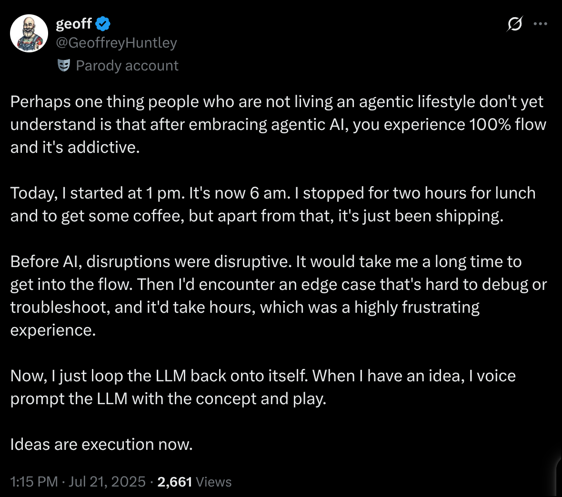Click the paragraph starting "Before AI, disruptions"
This screenshot has height=497, width=562.
point(276,296)
